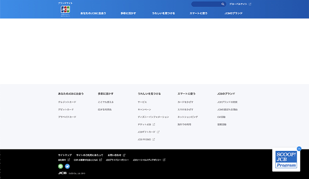309x179 pixels.
Task: Open the SCOOP! JCB Program banner
Action: tap(286, 160)
